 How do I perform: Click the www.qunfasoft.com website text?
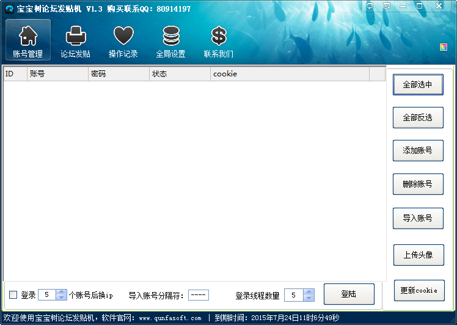coord(170,318)
